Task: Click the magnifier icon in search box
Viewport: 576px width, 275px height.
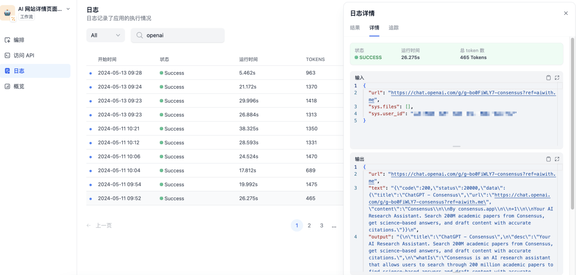Action: tap(140, 35)
